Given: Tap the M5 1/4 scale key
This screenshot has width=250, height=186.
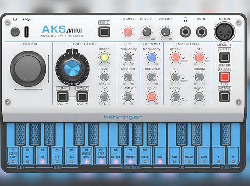Looking at the screenshot, I should click(72, 156).
